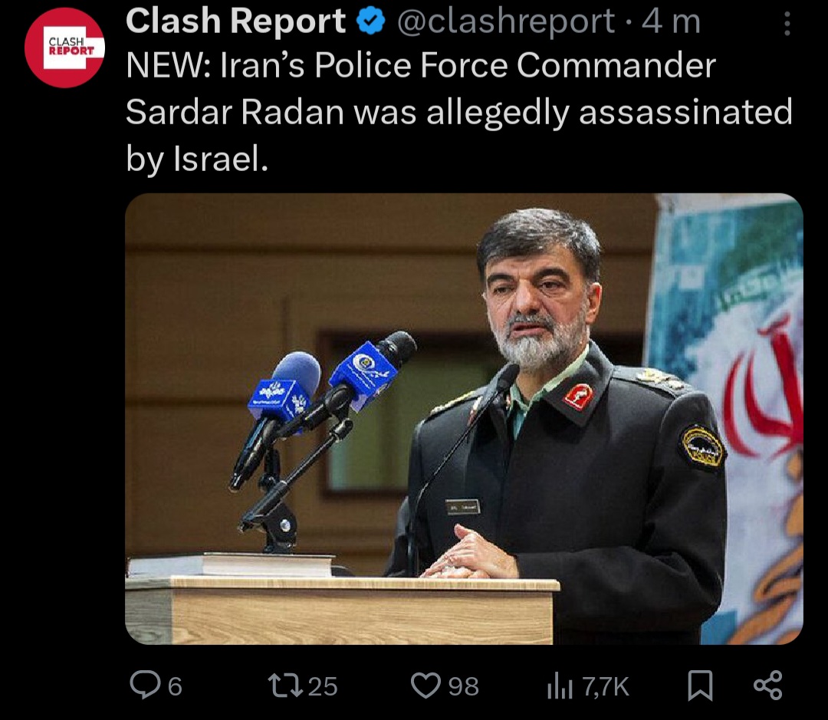This screenshot has height=720, width=828.
Task: Click the '4 m' timestamp
Action: point(671,22)
